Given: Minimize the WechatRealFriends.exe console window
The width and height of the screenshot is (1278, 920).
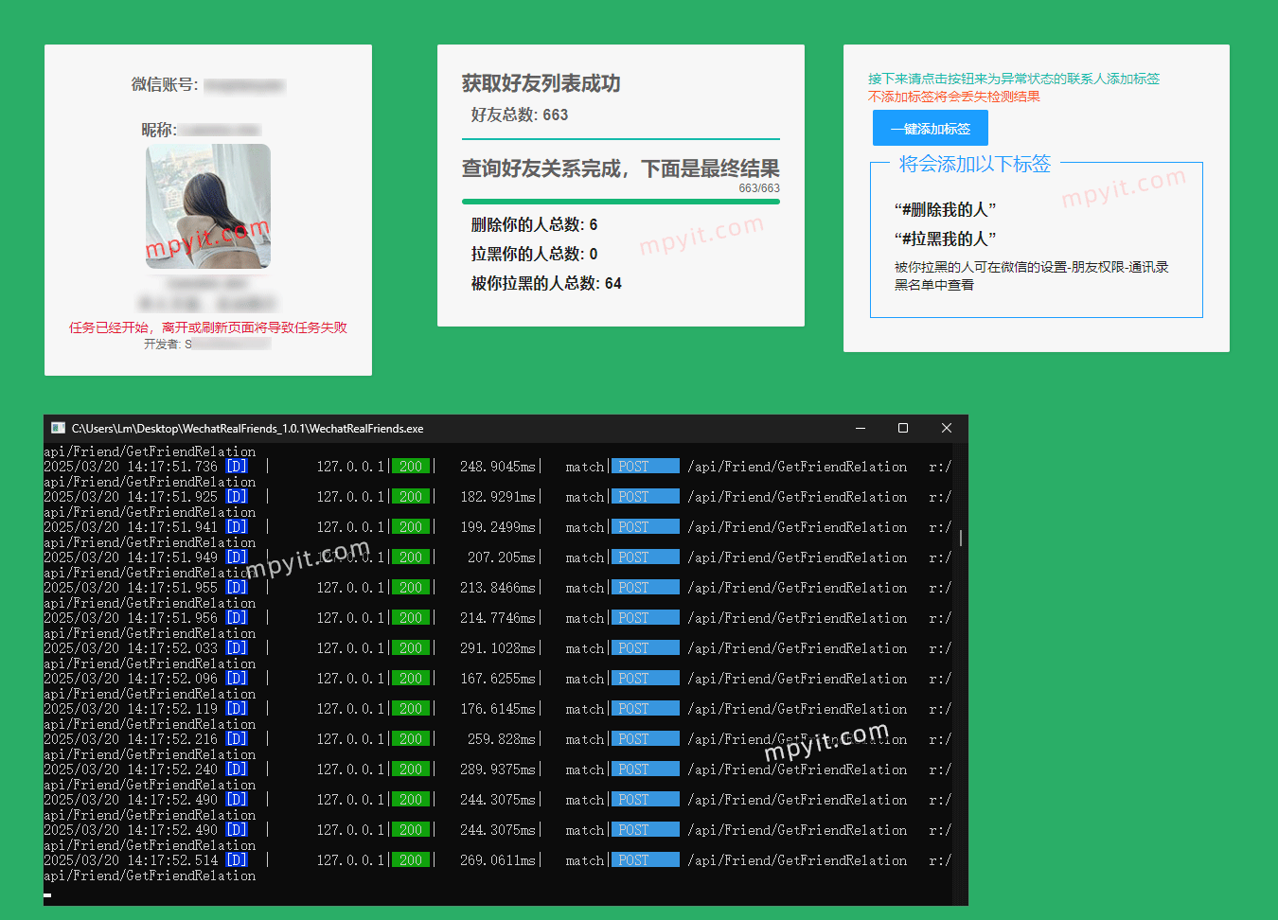Looking at the screenshot, I should [x=861, y=429].
